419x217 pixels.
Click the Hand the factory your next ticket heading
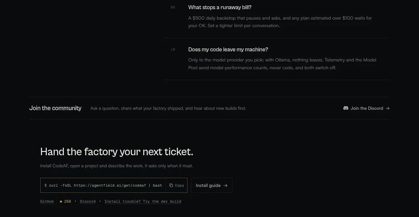pyautogui.click(x=117, y=152)
